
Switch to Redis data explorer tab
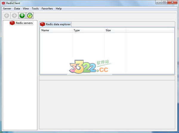tap(55, 24)
